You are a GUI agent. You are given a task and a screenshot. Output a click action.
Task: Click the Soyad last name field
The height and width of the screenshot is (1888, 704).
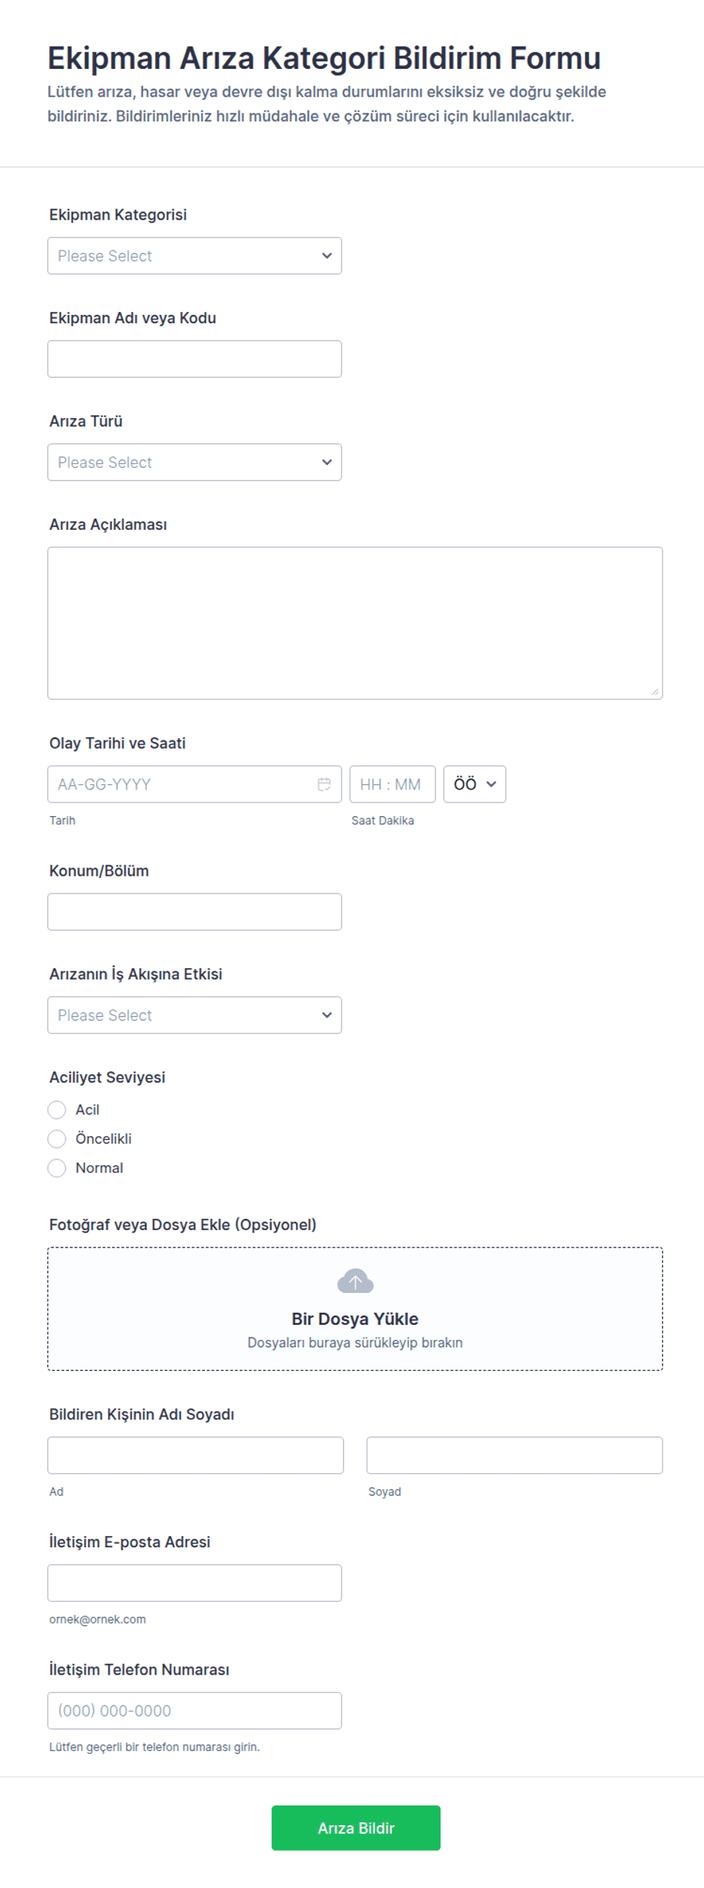pos(515,1455)
